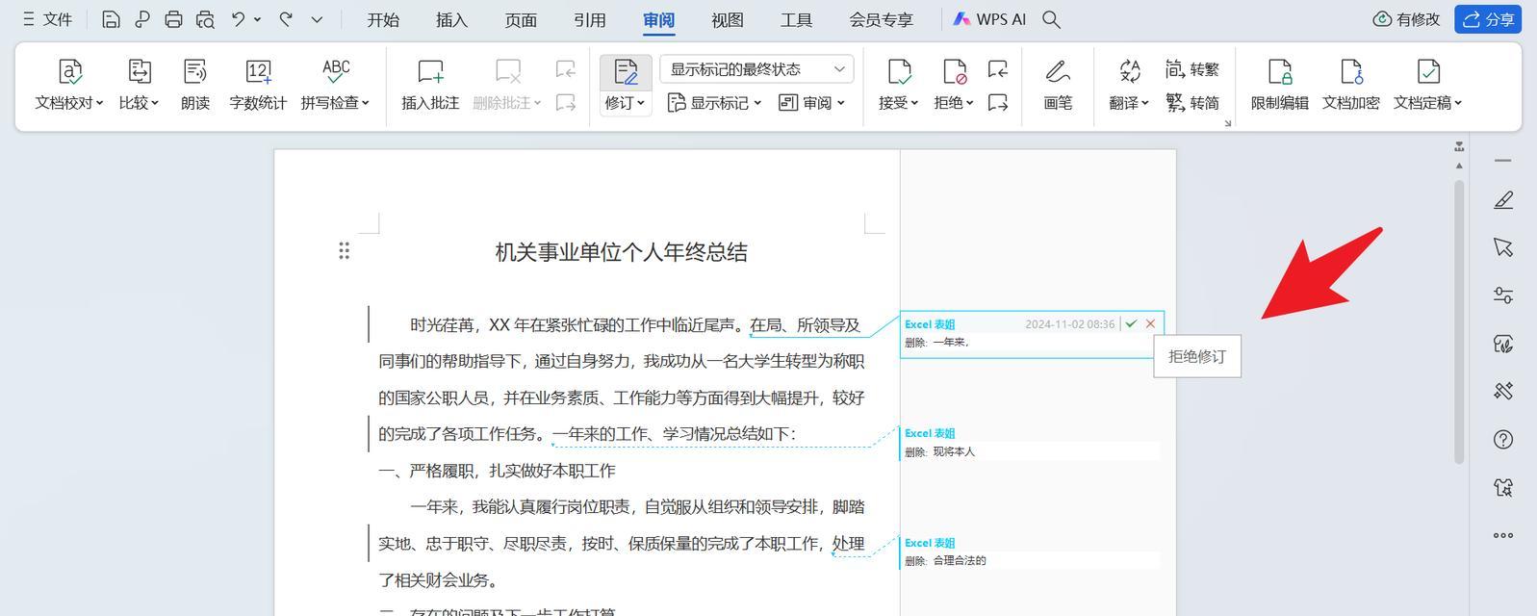The image size is (1537, 616).
Task: Click the sidebar selection cursor icon
Action: coord(1503,247)
